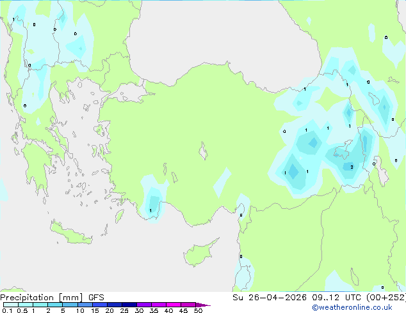The image size is (406, 313).
Task: Click the legend swatch between 45 and 50
Action: click(188, 305)
